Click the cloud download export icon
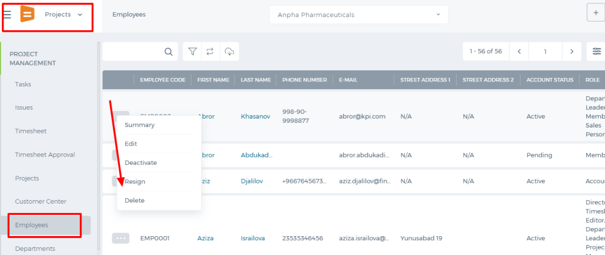The width and height of the screenshot is (605, 255). [230, 51]
